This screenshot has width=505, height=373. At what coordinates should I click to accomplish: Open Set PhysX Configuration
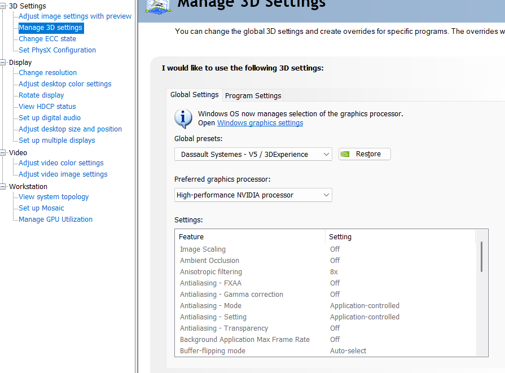click(57, 50)
